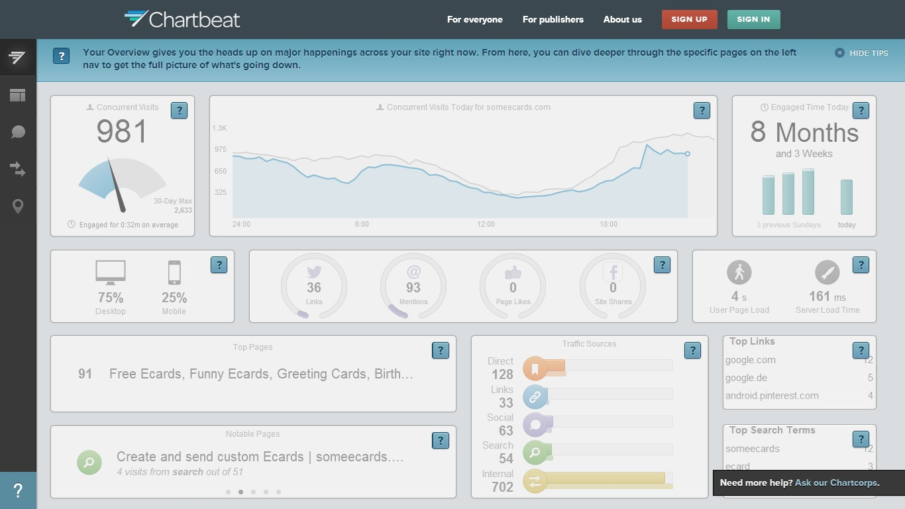905x509 pixels.
Task: Click the conversation bubble icon in the sidebar
Action: (x=18, y=131)
